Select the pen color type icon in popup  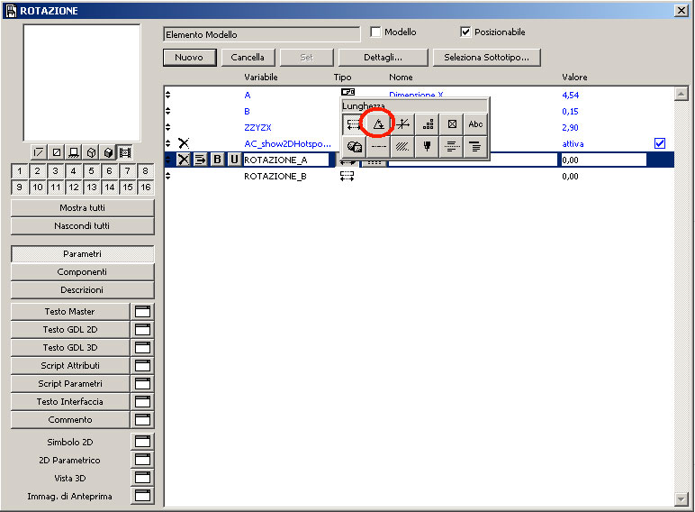pyautogui.click(x=428, y=147)
